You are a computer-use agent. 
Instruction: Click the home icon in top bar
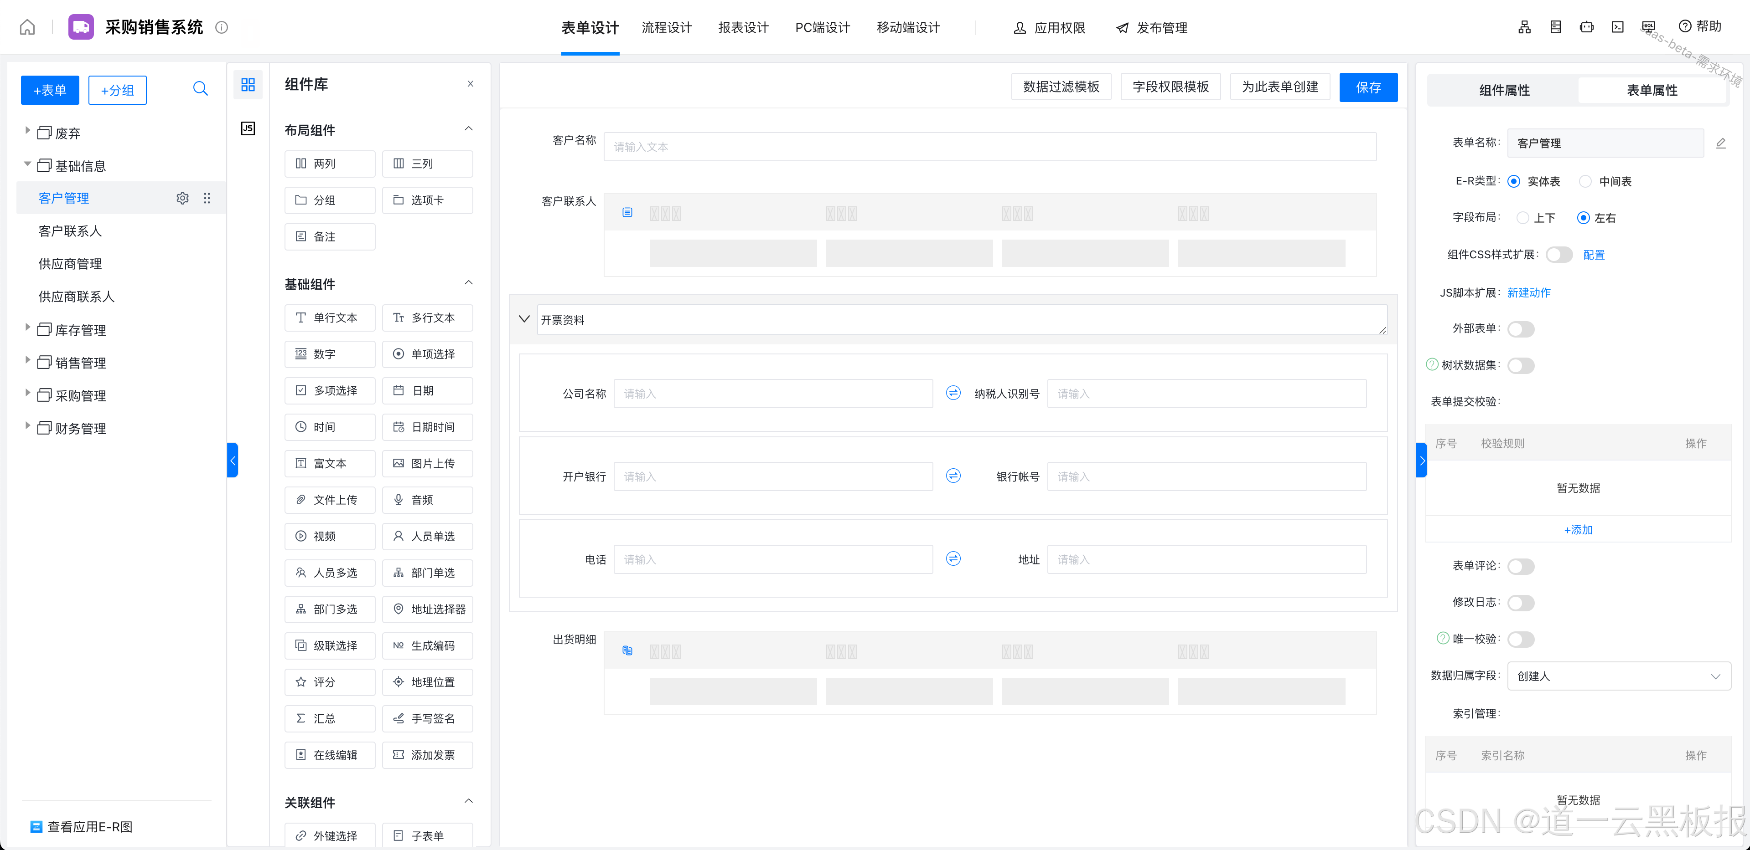tap(27, 27)
